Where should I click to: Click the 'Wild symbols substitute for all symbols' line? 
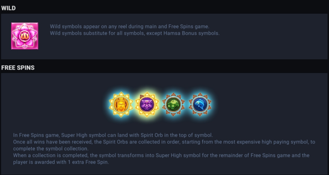[x=135, y=33]
